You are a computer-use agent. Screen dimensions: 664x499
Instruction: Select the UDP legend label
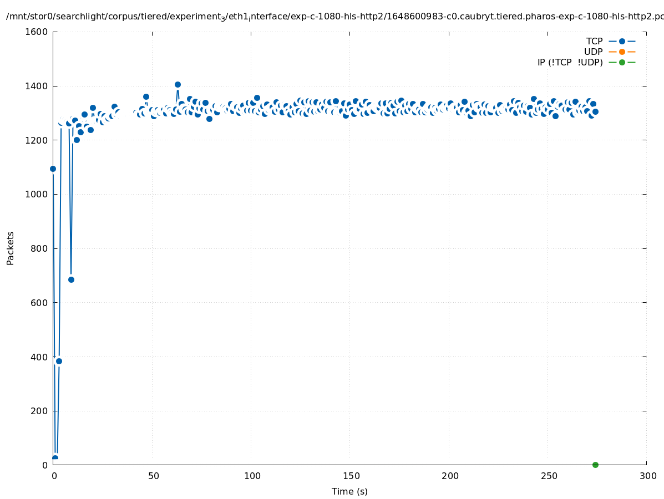(x=593, y=52)
